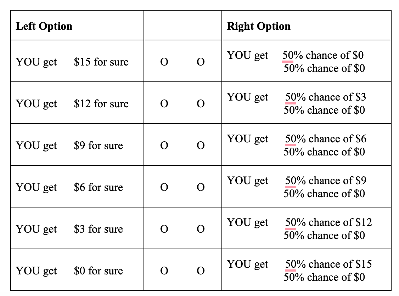The width and height of the screenshot is (399, 296).
Task: Click '50% chance of $15' text
Action: click(x=328, y=264)
